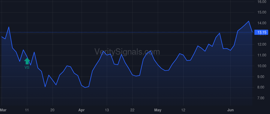The width and height of the screenshot is (270, 114).
Task: Click the 13.15 current price label
Action: 262,32
